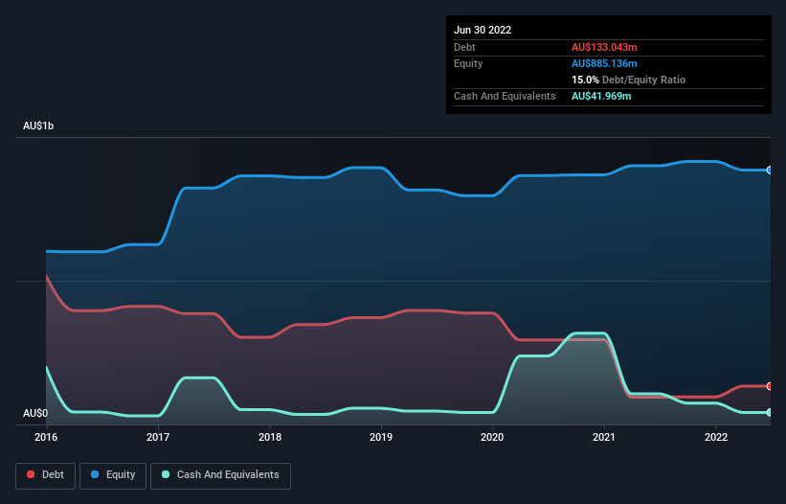The height and width of the screenshot is (504, 786).
Task: Click the 2022 x-axis label
Action: (x=716, y=437)
